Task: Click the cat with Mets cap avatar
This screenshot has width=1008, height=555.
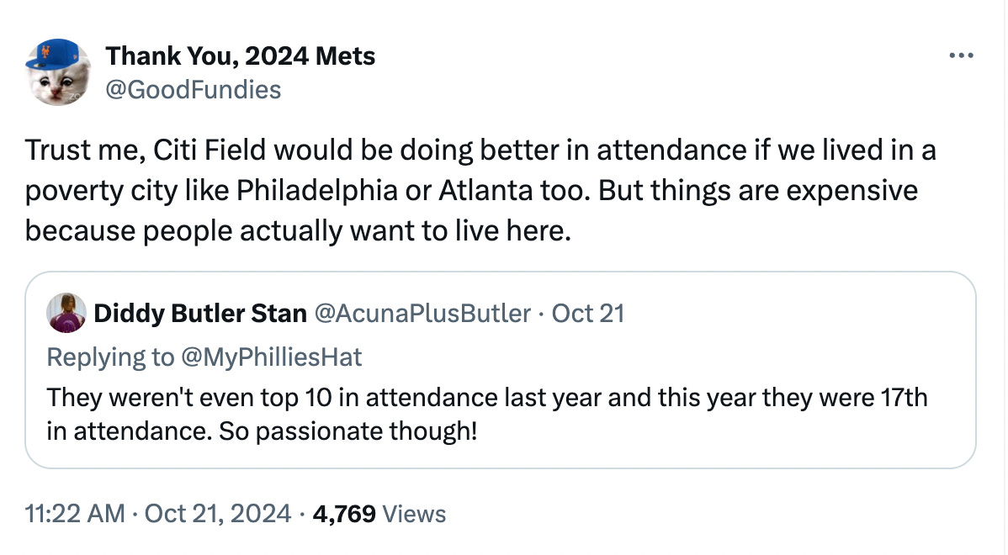Action: [59, 72]
